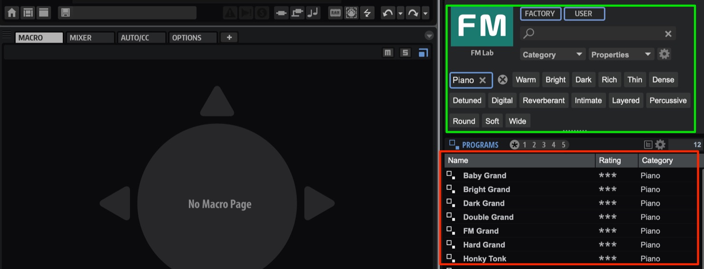Click the circled S toolbar icon
Viewport: 704px width, 269px height.
point(262,13)
